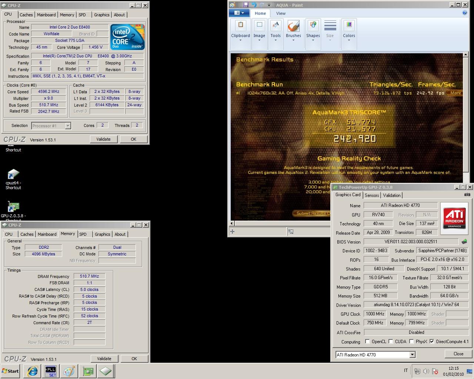Switch to Paint's View ribbon tab
The image size is (474, 379).
[x=281, y=13]
